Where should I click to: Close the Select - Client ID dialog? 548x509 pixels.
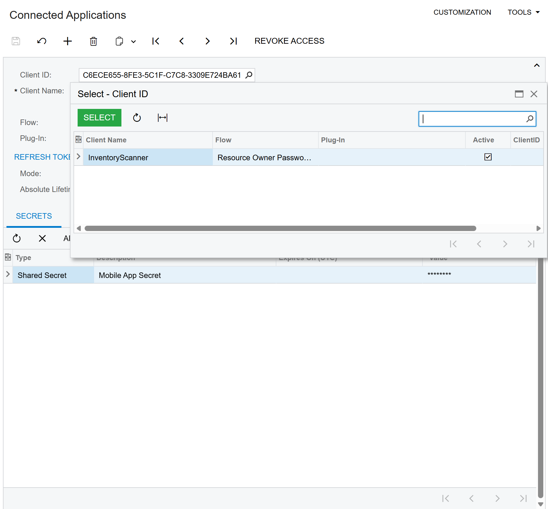(534, 94)
